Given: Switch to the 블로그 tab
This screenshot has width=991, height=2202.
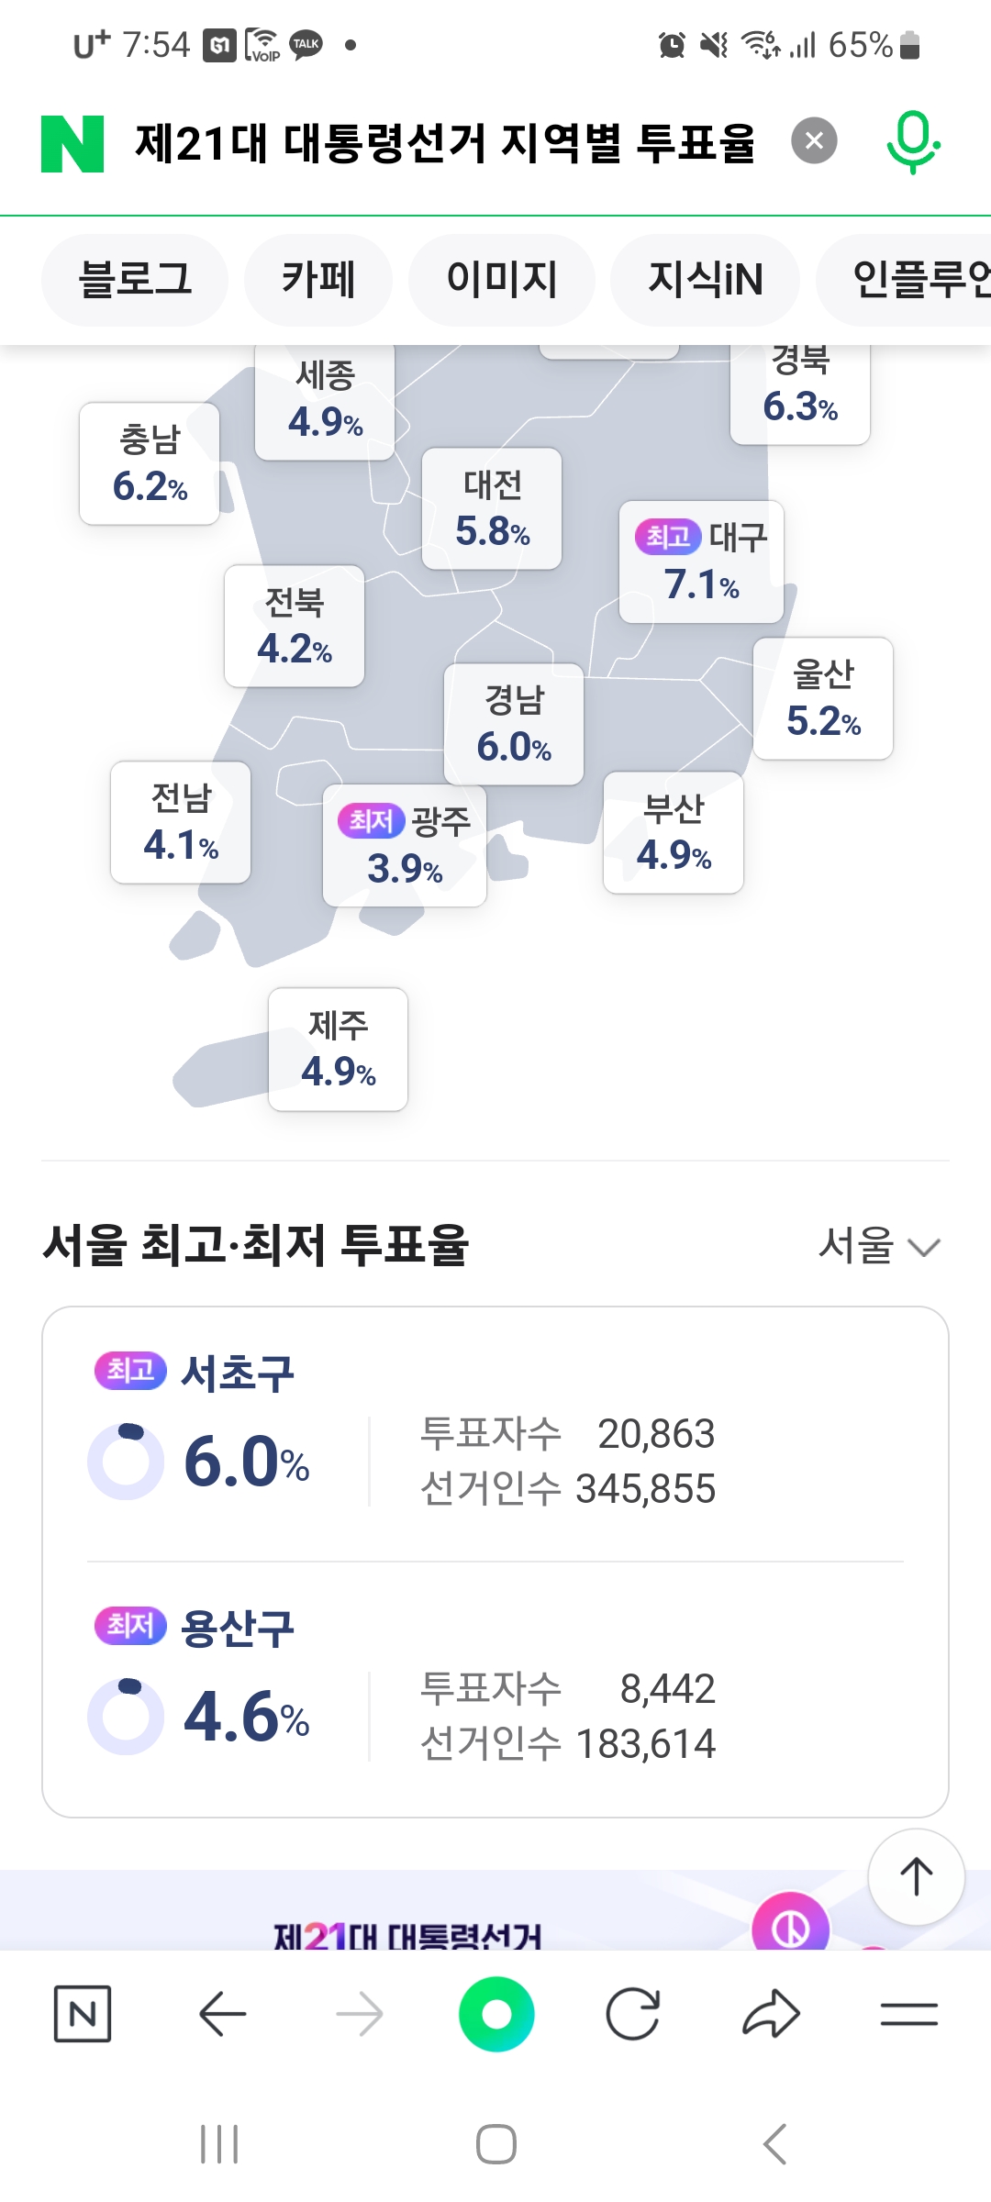Looking at the screenshot, I should tap(135, 280).
